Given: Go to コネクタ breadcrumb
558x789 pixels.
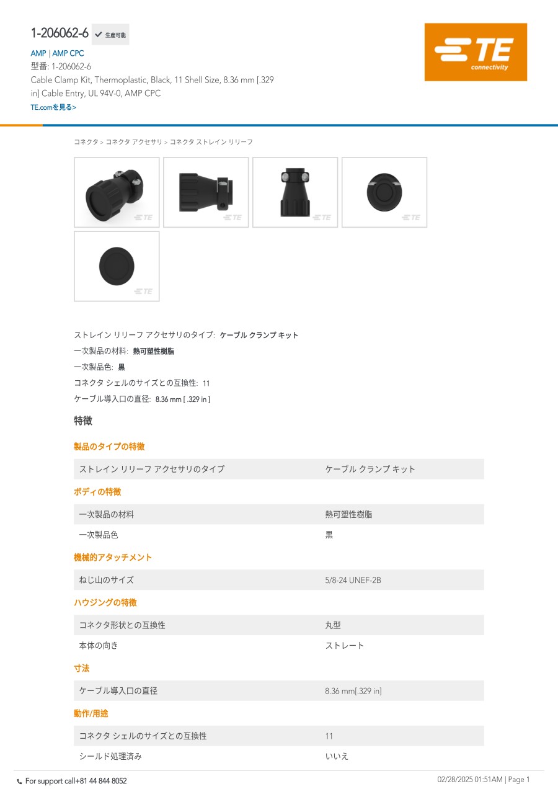Looking at the screenshot, I should (x=86, y=142).
